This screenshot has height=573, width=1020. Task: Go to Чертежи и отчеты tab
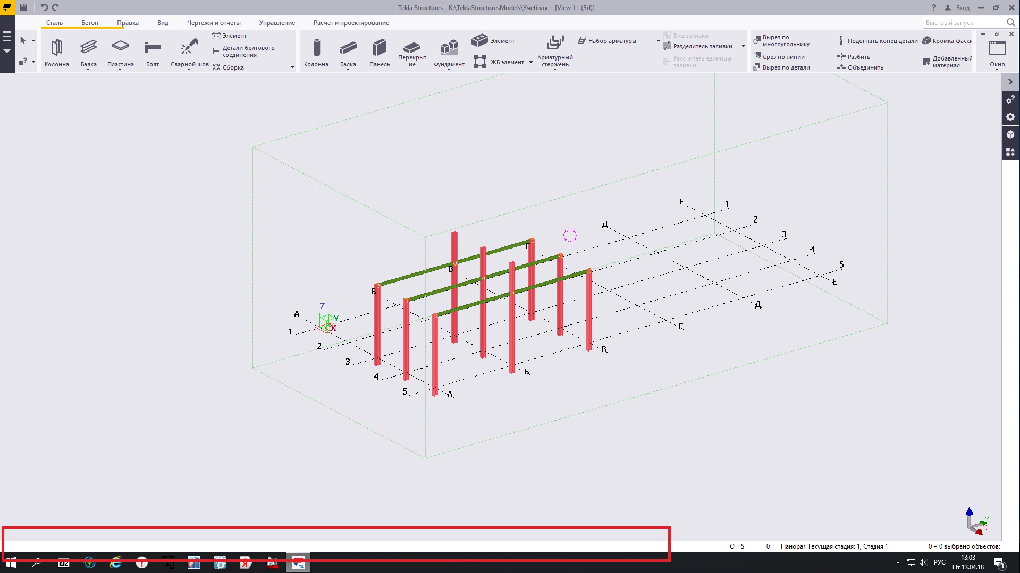pos(214,23)
